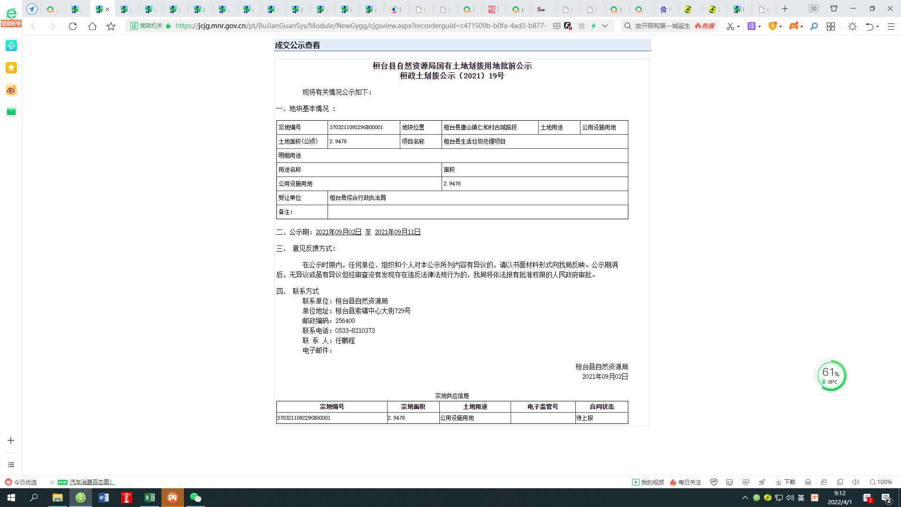Select the date 2021年09月02日 in 公示期
Viewport: 901px width, 507px height.
338,232
